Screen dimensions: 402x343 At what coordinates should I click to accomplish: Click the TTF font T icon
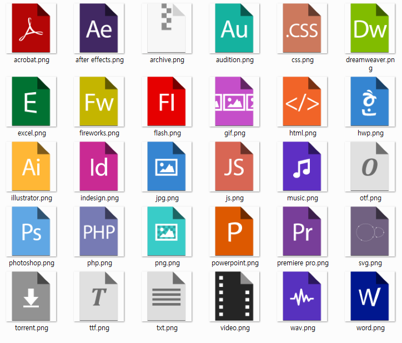[99, 296]
